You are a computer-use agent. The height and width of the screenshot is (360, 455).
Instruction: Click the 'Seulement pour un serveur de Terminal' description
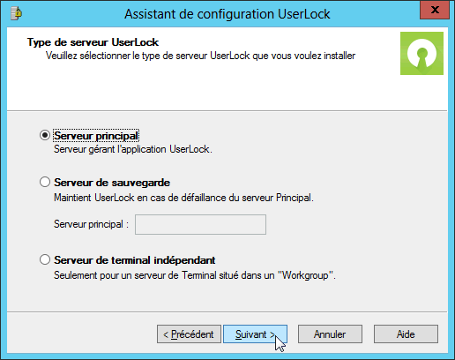pyautogui.click(x=195, y=275)
